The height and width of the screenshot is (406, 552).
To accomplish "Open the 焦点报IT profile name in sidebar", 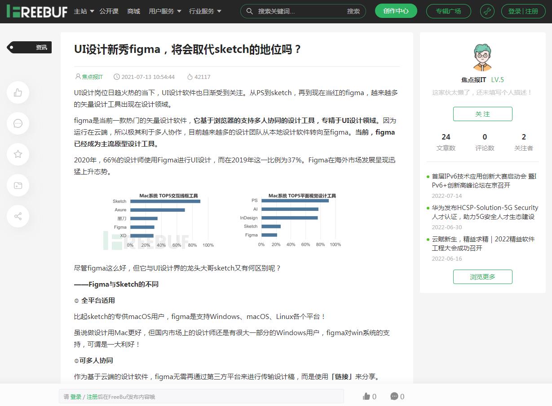I will (x=473, y=80).
